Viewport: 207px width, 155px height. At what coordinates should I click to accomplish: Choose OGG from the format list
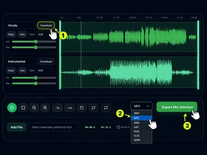(141, 131)
